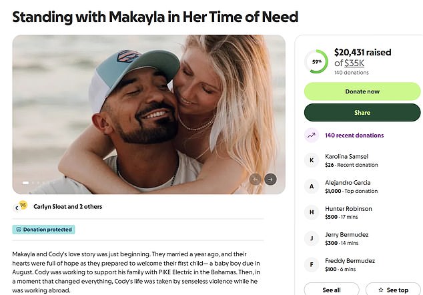Viewport: 423px width, 295px height.
Task: Click Hunter Robinson's H avatar
Action: (312, 212)
